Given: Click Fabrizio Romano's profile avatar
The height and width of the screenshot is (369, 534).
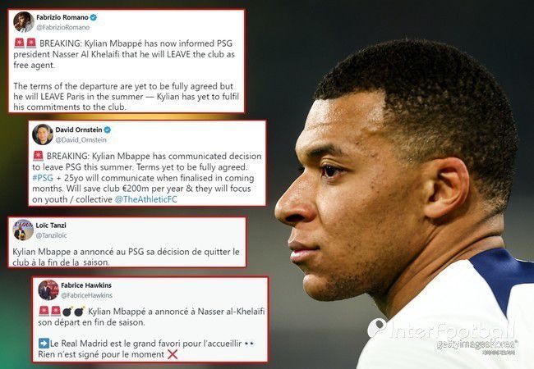Looking at the screenshot, I should click(x=23, y=22).
